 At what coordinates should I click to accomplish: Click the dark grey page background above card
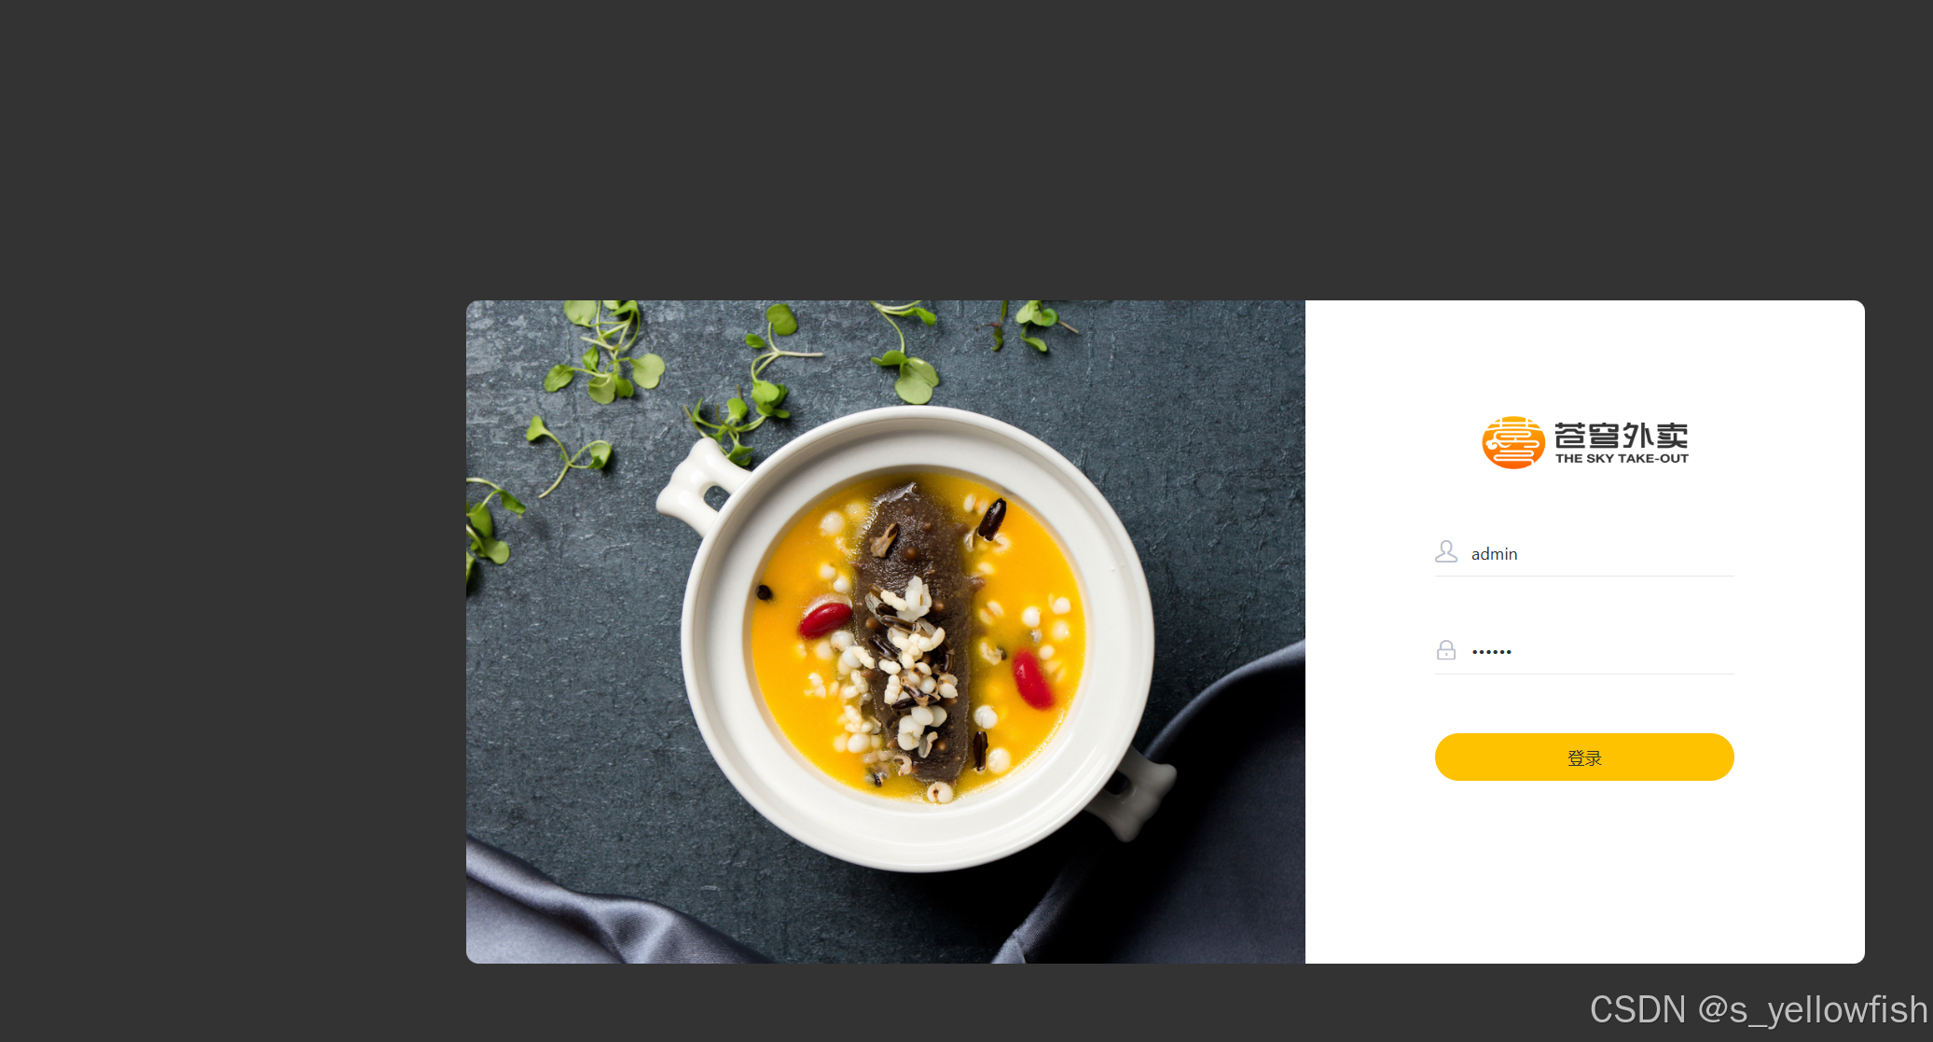click(966, 149)
